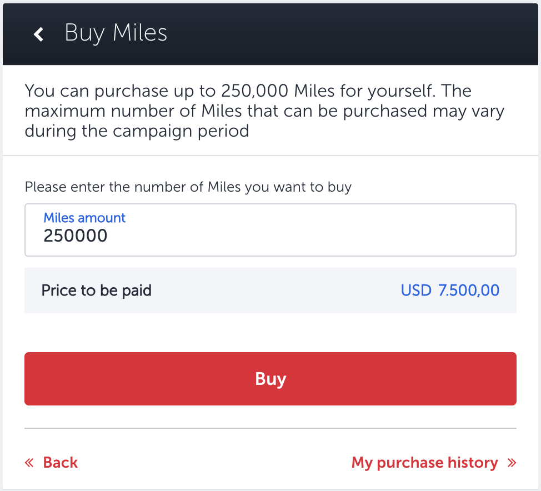Go to the Back link at the bottom

60,463
